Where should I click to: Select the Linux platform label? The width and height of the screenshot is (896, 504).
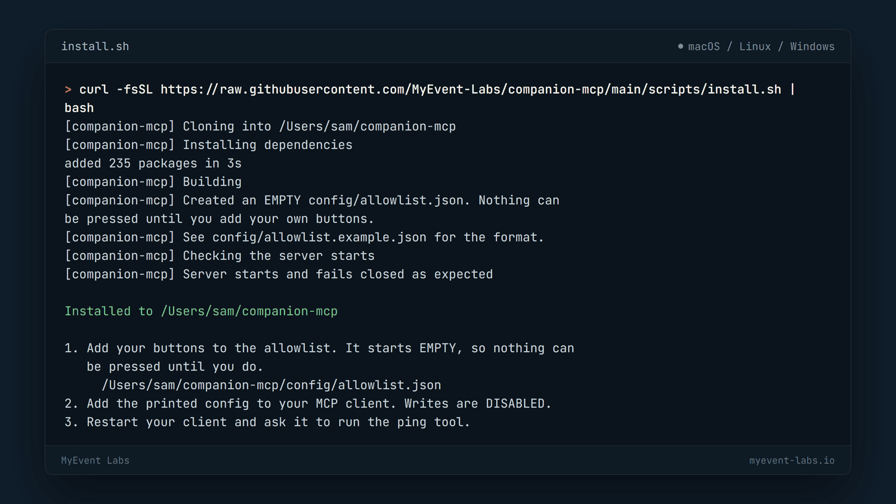pos(755,46)
